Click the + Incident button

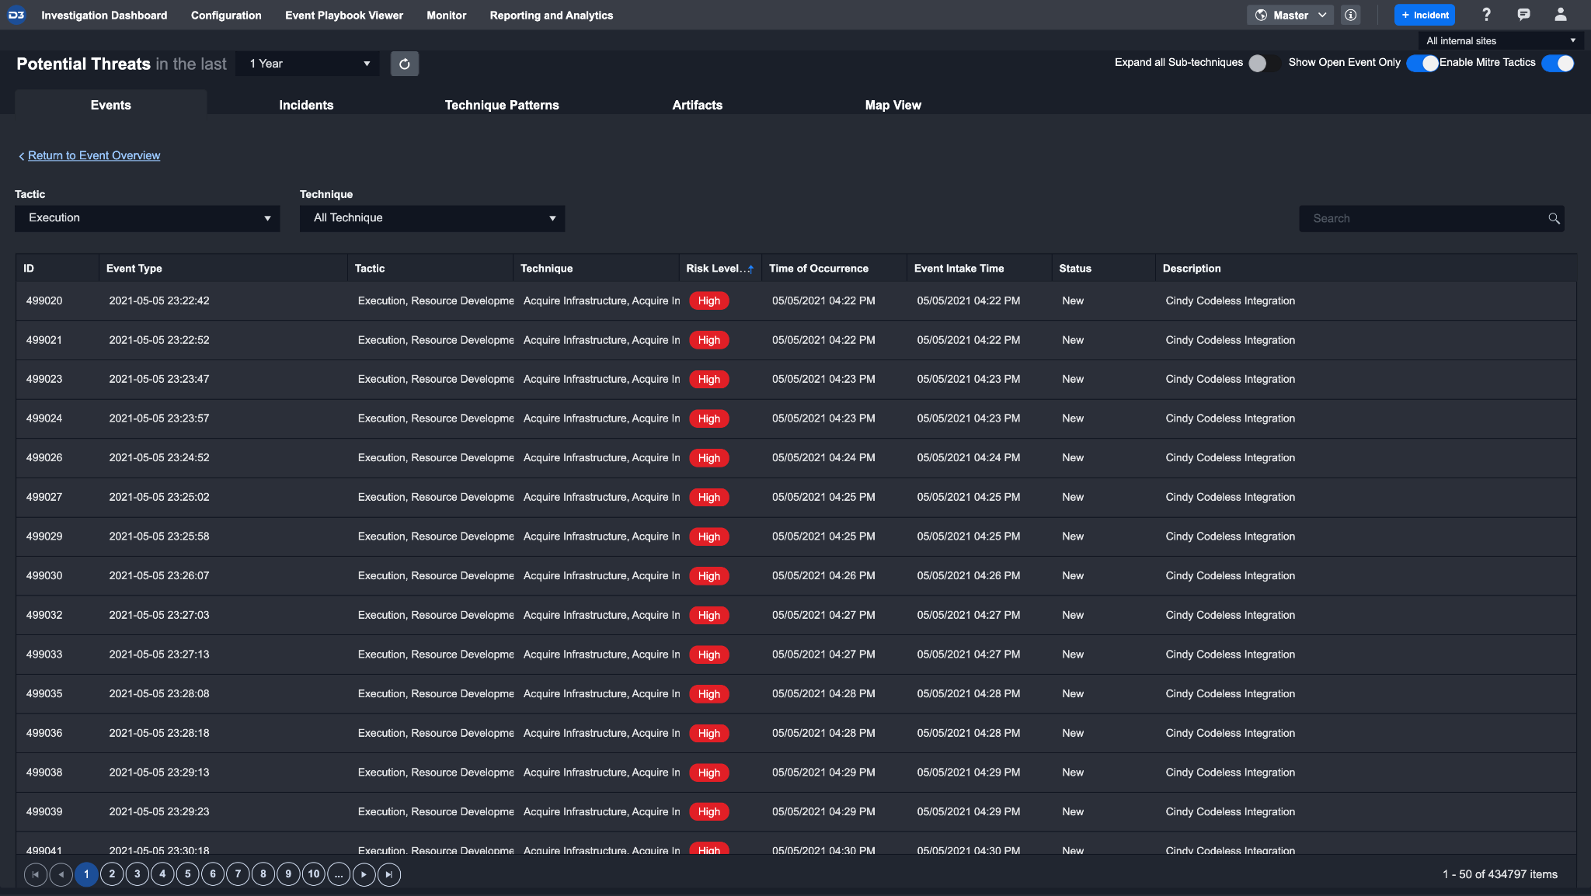[1425, 15]
